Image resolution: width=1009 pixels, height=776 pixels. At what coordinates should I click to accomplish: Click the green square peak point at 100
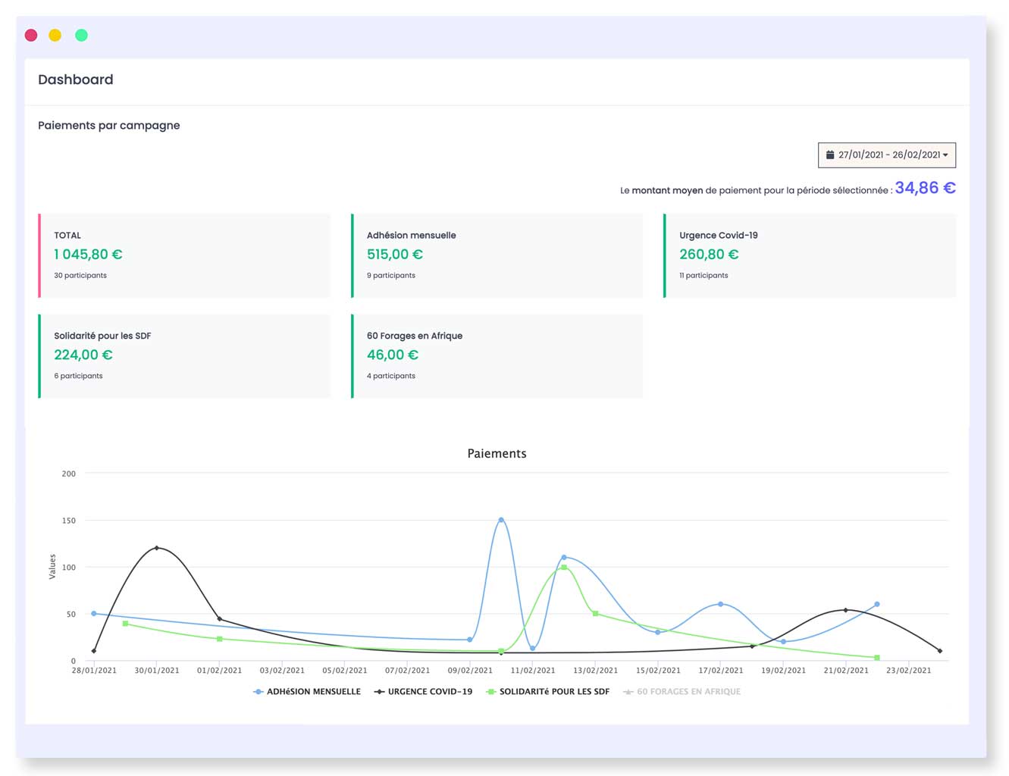point(564,567)
